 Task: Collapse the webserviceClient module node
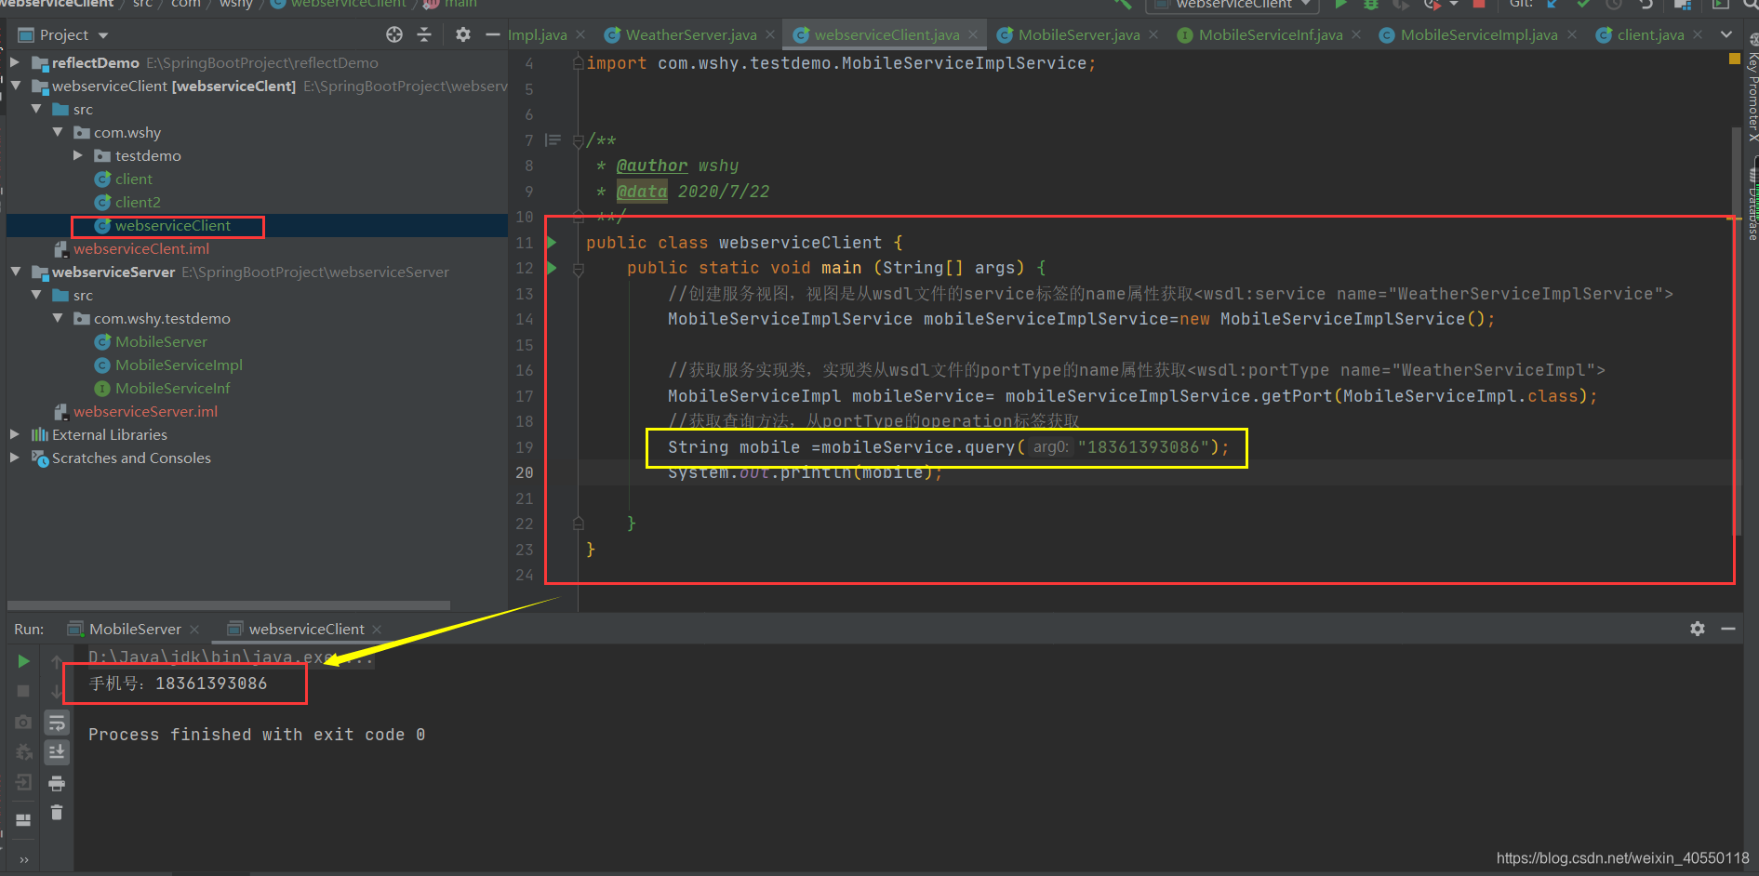pos(15,86)
